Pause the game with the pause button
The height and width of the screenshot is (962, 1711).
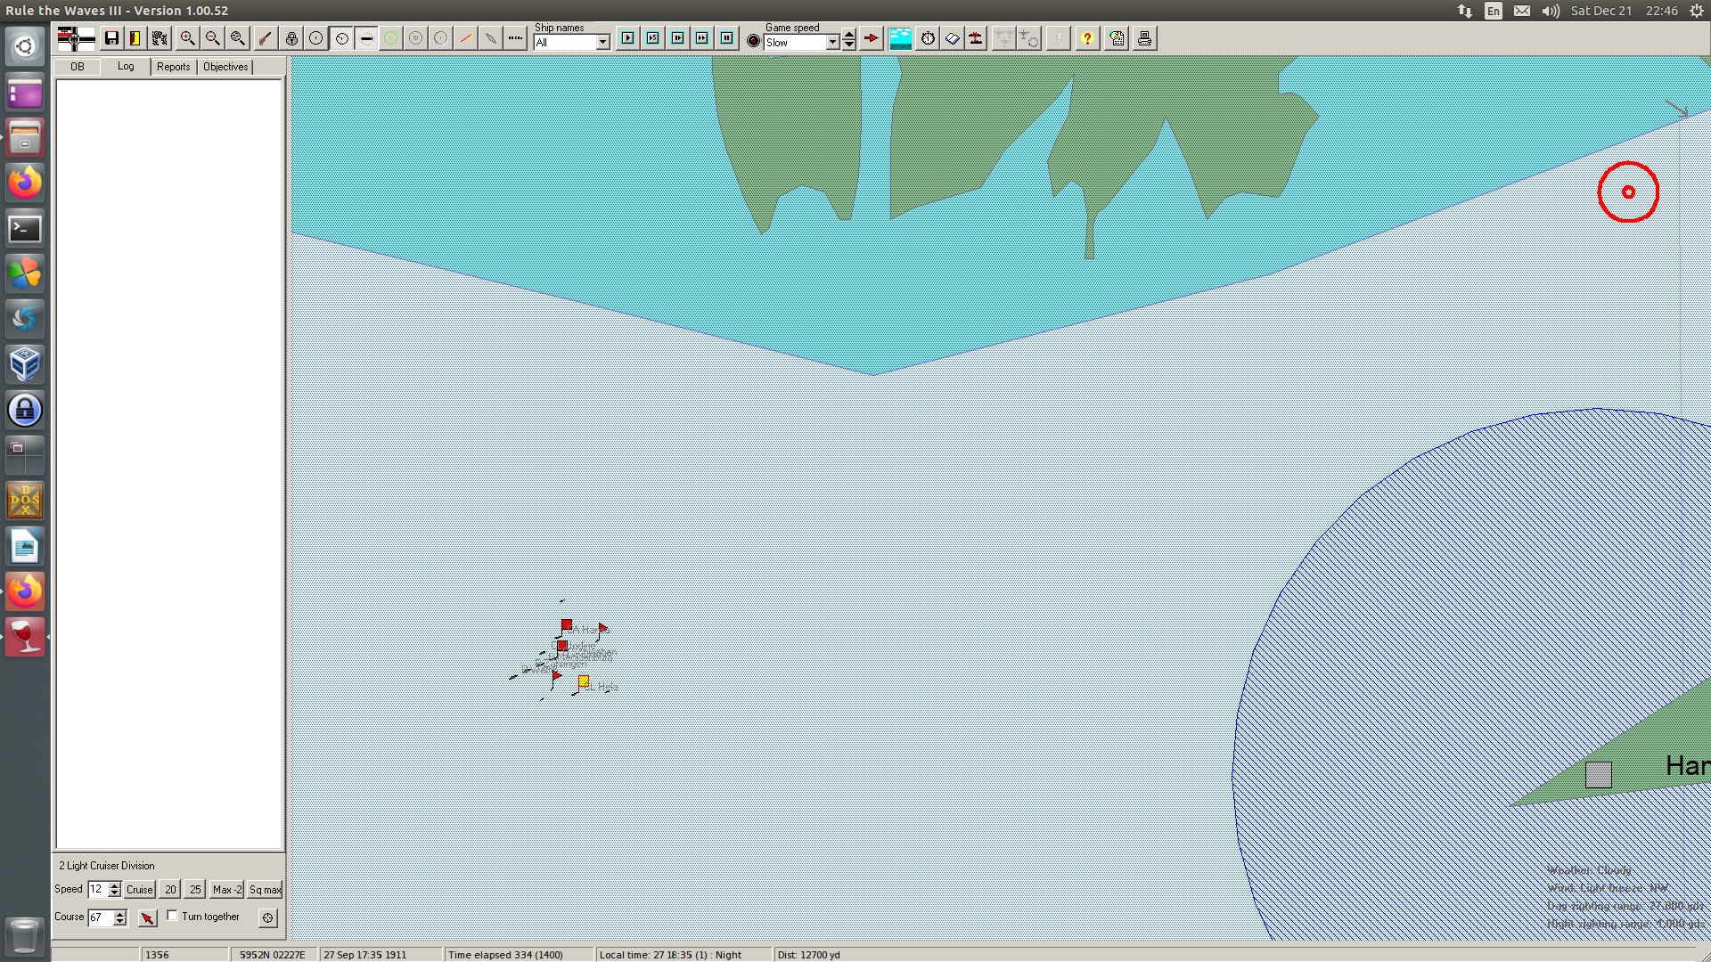pyautogui.click(x=727, y=38)
